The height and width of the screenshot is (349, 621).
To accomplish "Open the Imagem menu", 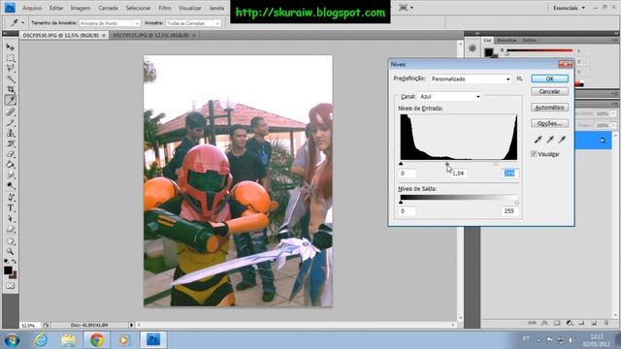I will pos(80,8).
